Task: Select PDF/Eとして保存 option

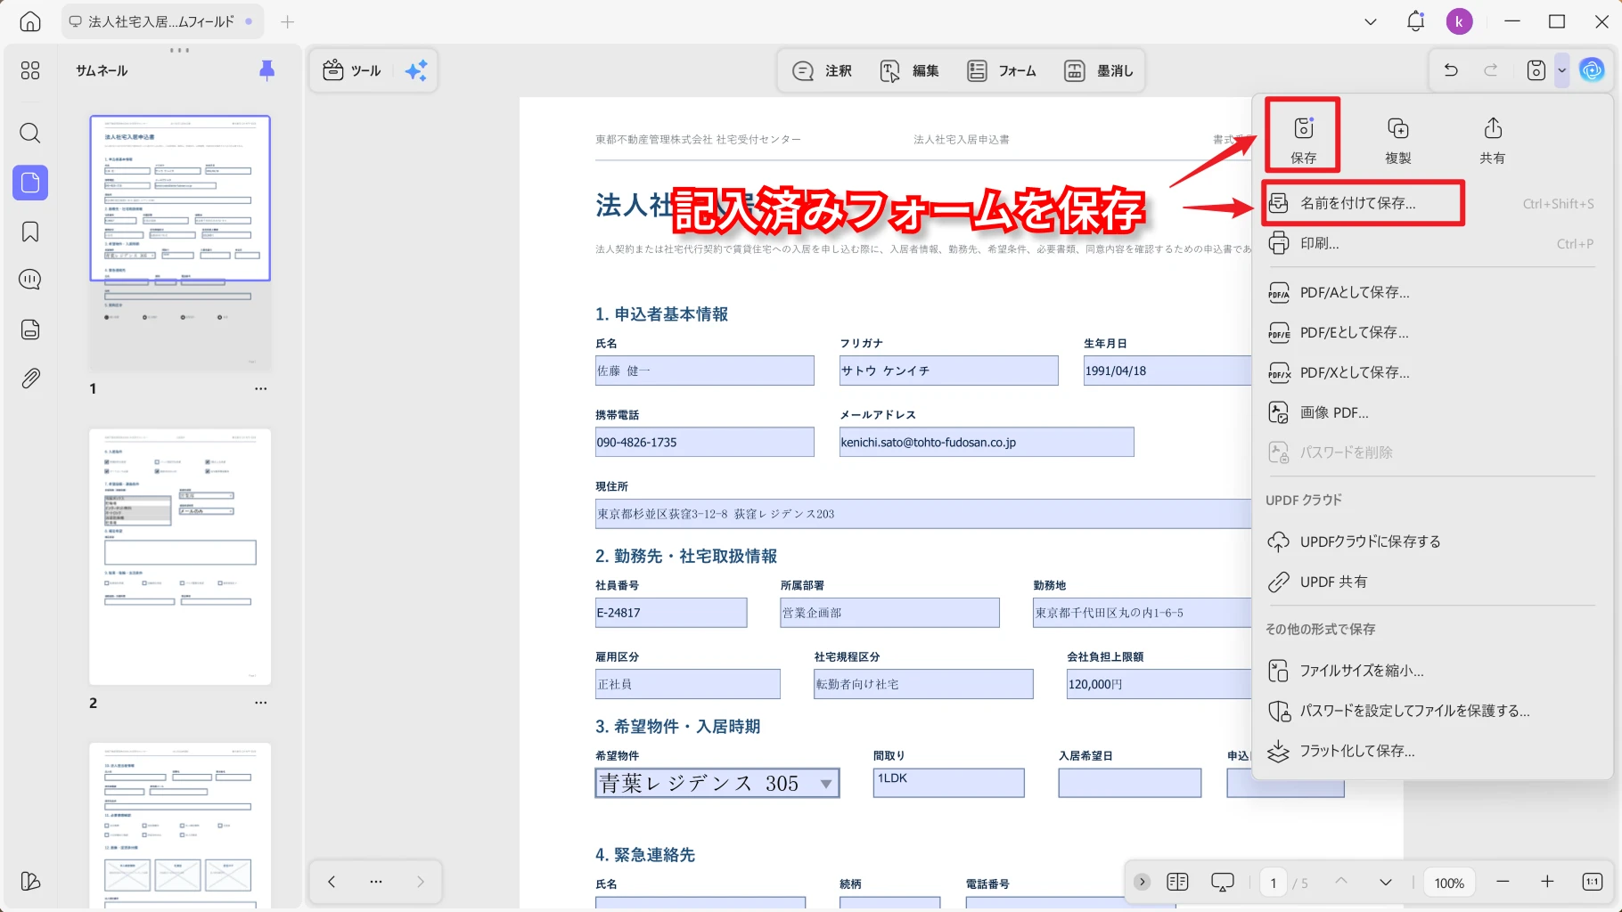Action: pyautogui.click(x=1432, y=332)
